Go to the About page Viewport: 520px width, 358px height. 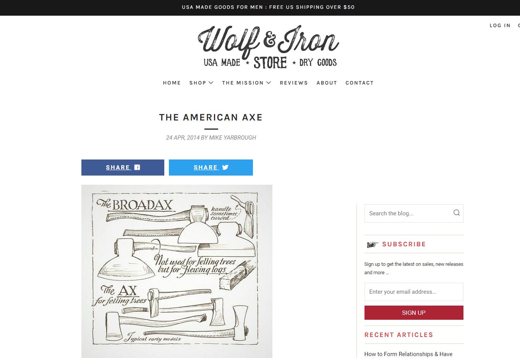(327, 83)
